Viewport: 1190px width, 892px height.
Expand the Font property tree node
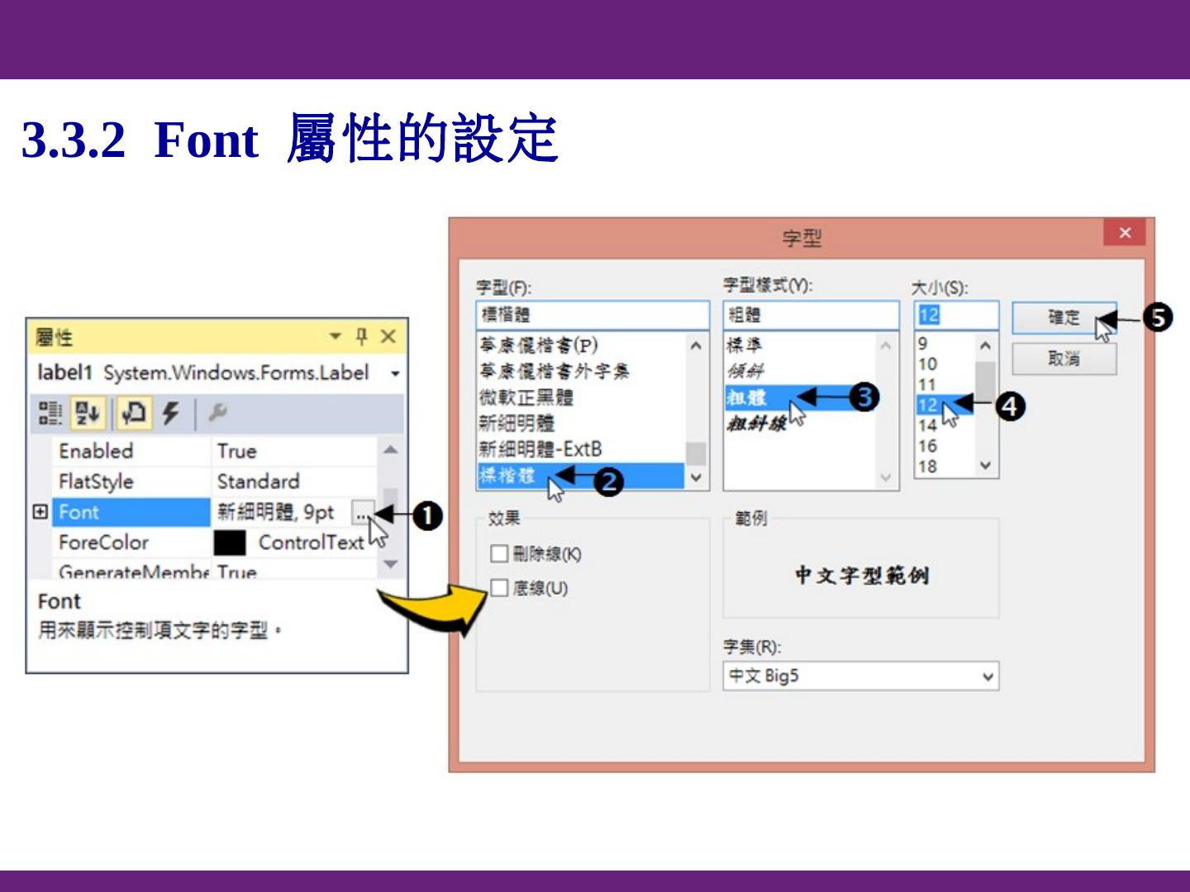(x=40, y=512)
